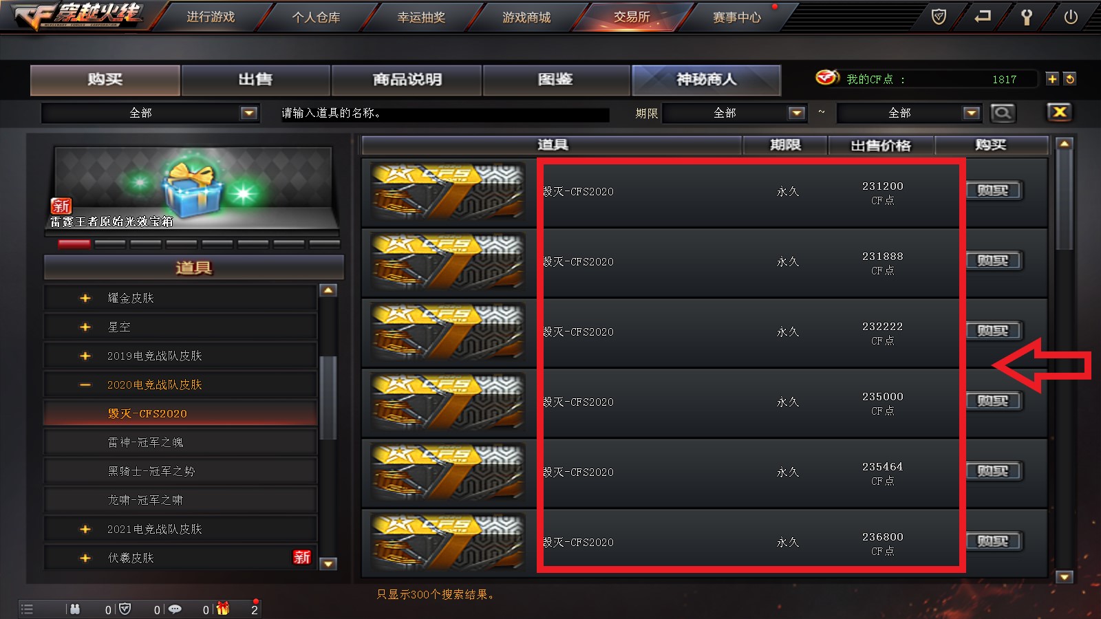Image resolution: width=1101 pixels, height=619 pixels.
Task: Expand the 2021电竞战队皮肤 category
Action: click(85, 529)
